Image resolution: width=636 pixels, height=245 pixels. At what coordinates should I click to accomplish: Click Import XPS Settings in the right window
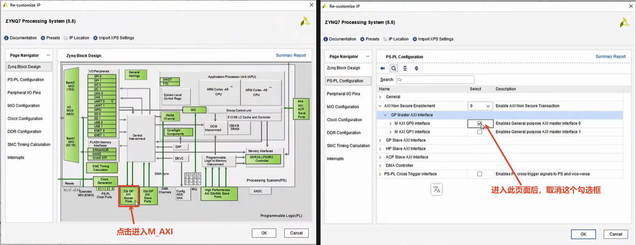point(433,39)
